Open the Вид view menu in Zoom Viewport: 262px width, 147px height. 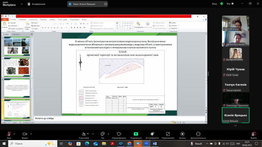point(230,4)
